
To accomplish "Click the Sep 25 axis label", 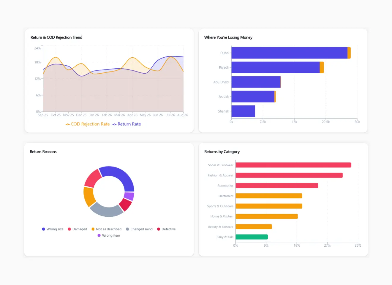I will click(x=43, y=115).
